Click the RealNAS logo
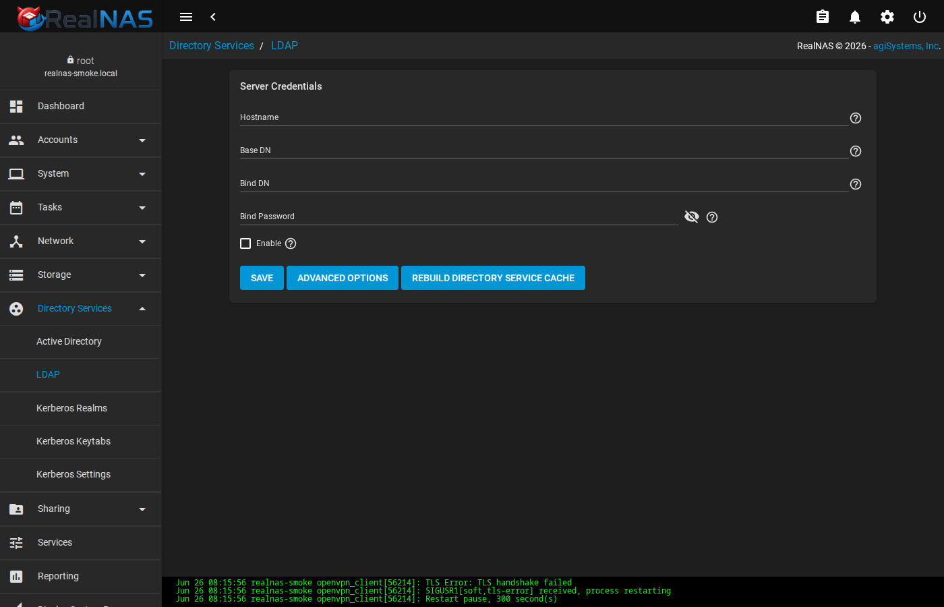The height and width of the screenshot is (607, 944). pyautogui.click(x=85, y=18)
